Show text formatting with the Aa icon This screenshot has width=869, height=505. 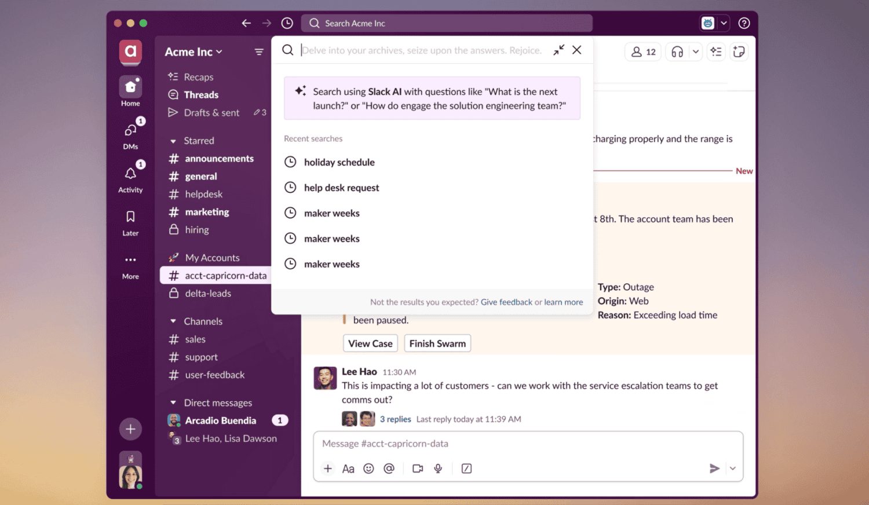pyautogui.click(x=348, y=469)
